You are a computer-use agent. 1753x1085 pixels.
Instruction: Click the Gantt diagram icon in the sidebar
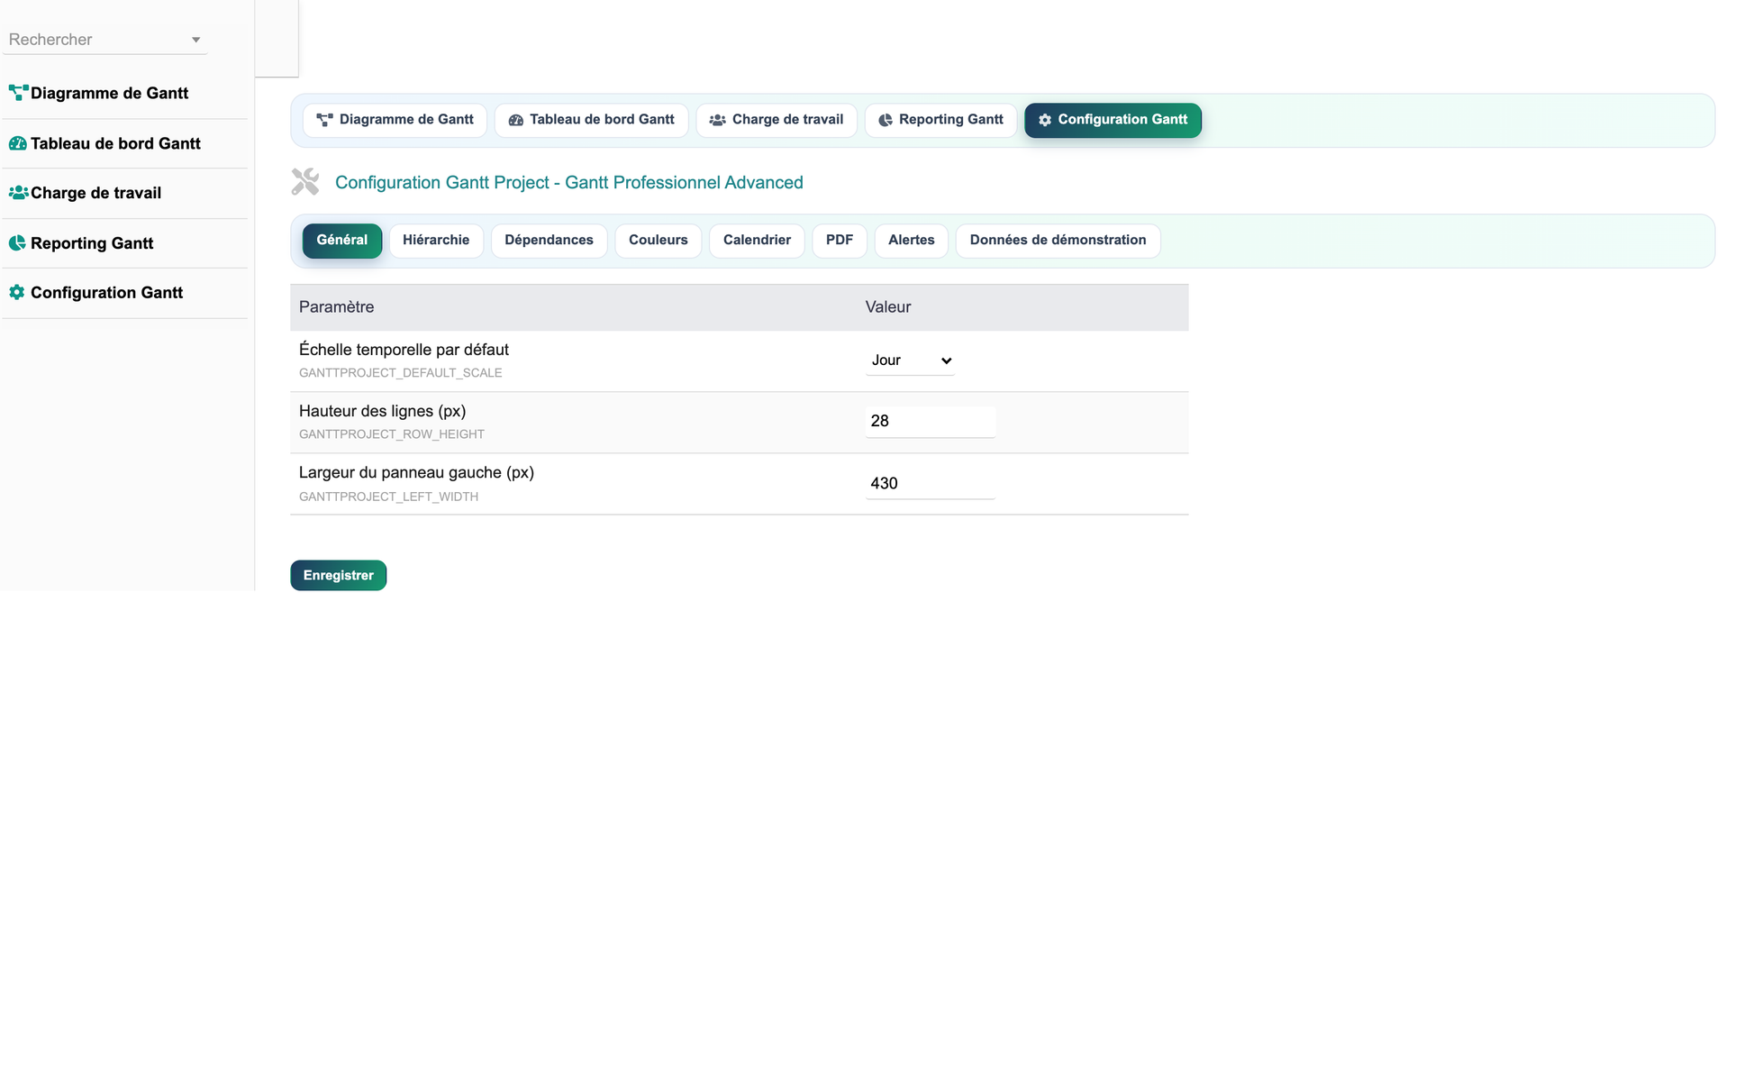pos(18,93)
